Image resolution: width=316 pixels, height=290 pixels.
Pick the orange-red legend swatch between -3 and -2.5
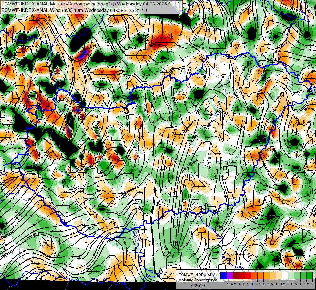(x=254, y=276)
